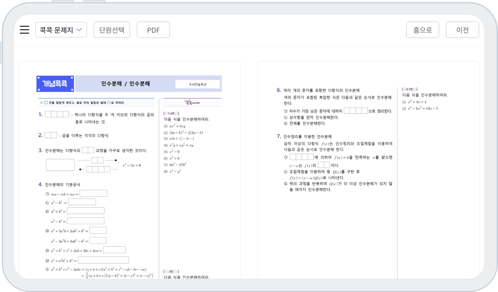Viewport: 498px width, 292px height.
Task: Click the answer box after a⁴+a²b²+b⁴=
Action: 103,260
